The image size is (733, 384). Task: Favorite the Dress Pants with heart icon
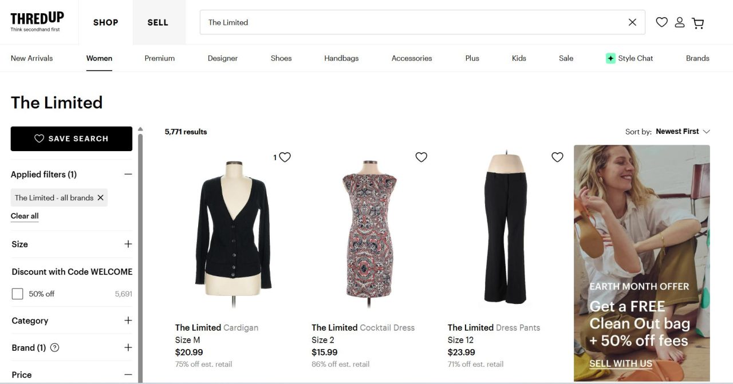[557, 157]
